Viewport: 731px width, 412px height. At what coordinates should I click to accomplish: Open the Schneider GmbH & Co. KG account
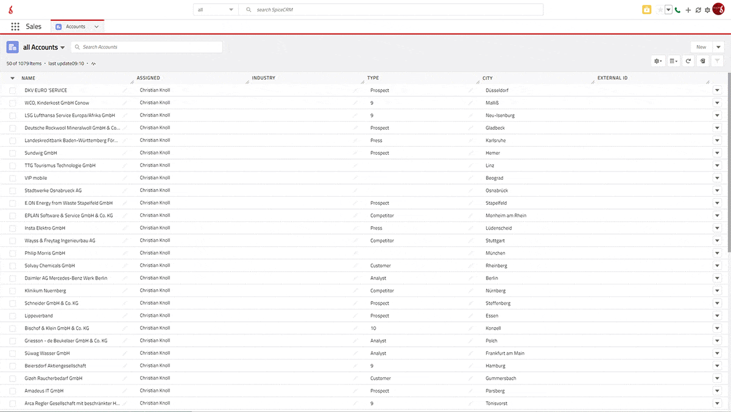tap(51, 304)
